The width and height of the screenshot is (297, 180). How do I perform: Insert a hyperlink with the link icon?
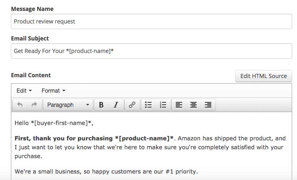coord(132,105)
